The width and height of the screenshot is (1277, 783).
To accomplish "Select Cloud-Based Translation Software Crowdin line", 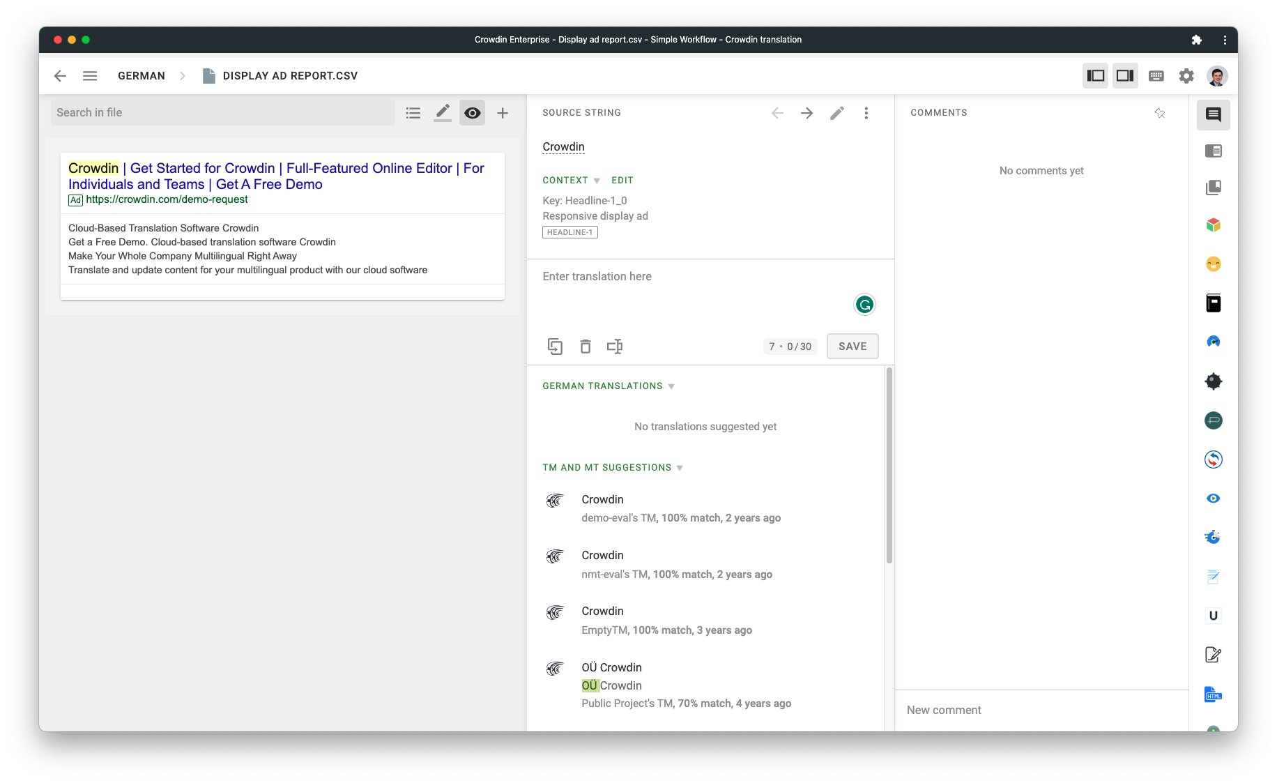I will pyautogui.click(x=163, y=228).
